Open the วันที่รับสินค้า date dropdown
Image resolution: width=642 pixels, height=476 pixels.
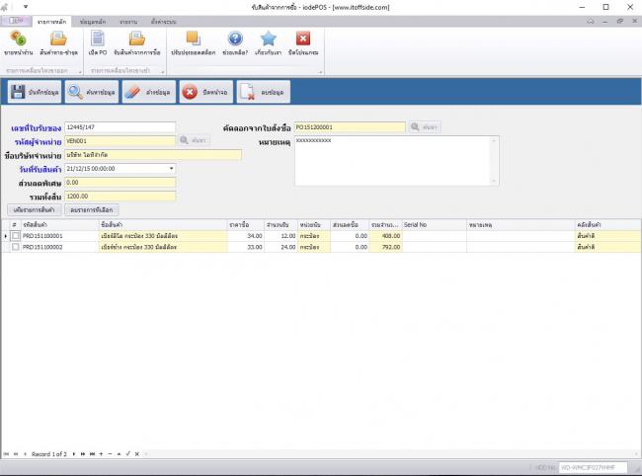click(x=171, y=169)
